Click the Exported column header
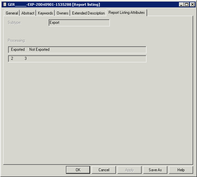The image size is (197, 177). (18, 49)
